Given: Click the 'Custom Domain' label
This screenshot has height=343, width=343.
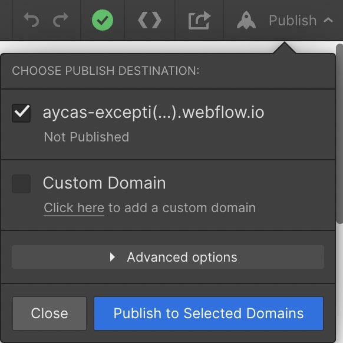Looking at the screenshot, I should (104, 183).
